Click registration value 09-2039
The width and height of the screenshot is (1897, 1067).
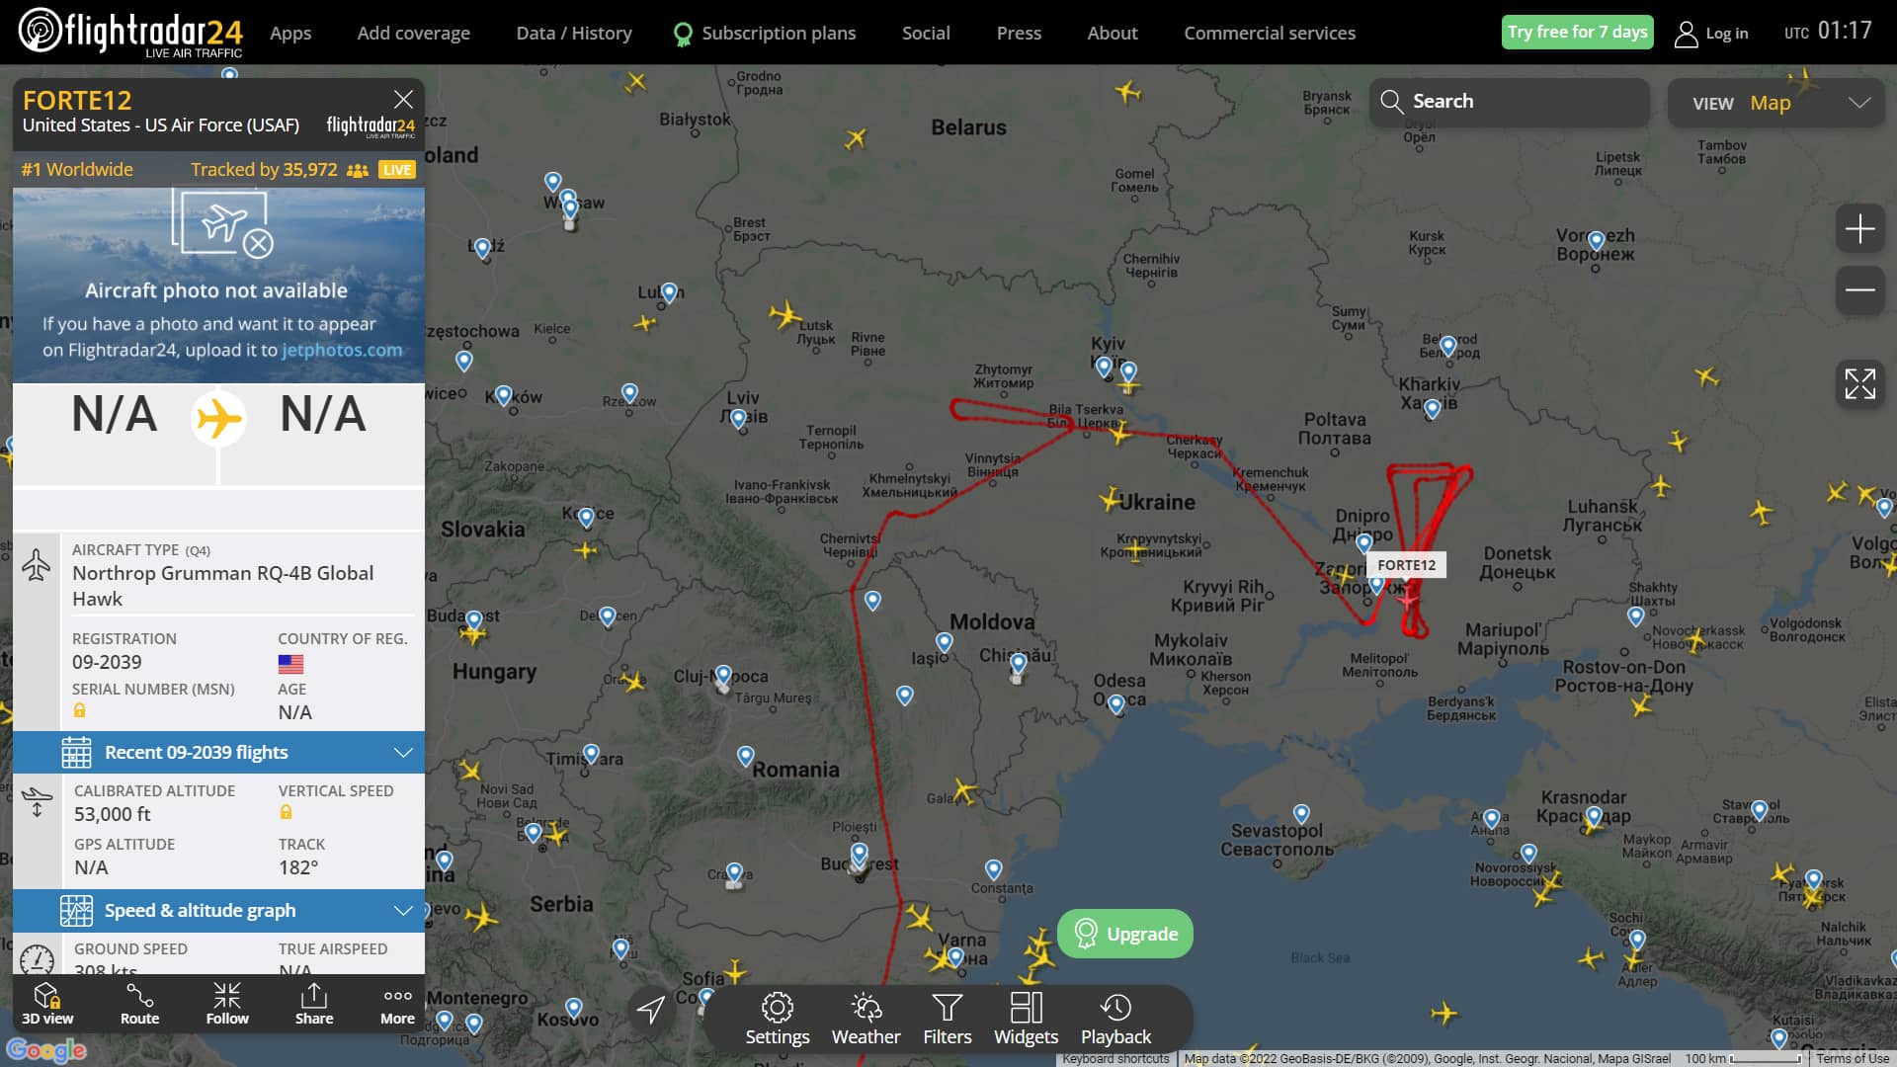107,663
